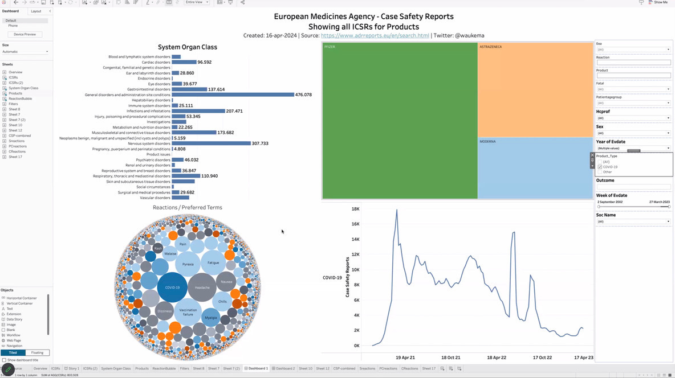The width and height of the screenshot is (675, 378).
Task: Open the Eea filter dropdown
Action: coord(633,50)
